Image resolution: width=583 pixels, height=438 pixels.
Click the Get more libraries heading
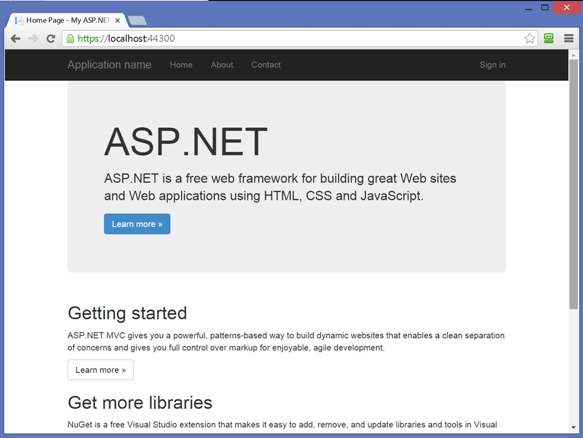(140, 403)
